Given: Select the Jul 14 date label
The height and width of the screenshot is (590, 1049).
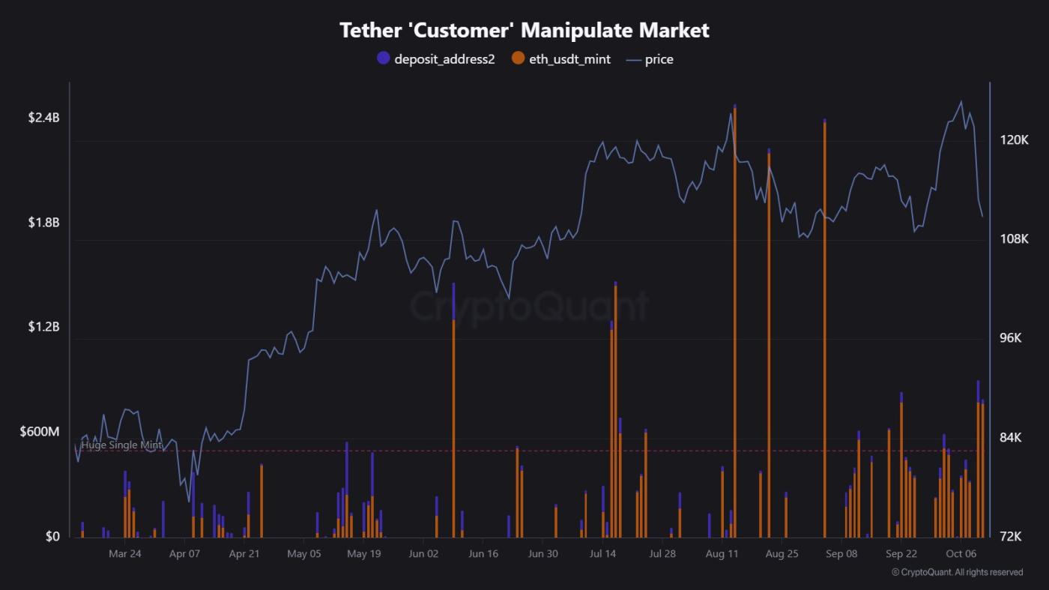Looking at the screenshot, I should coord(602,554).
